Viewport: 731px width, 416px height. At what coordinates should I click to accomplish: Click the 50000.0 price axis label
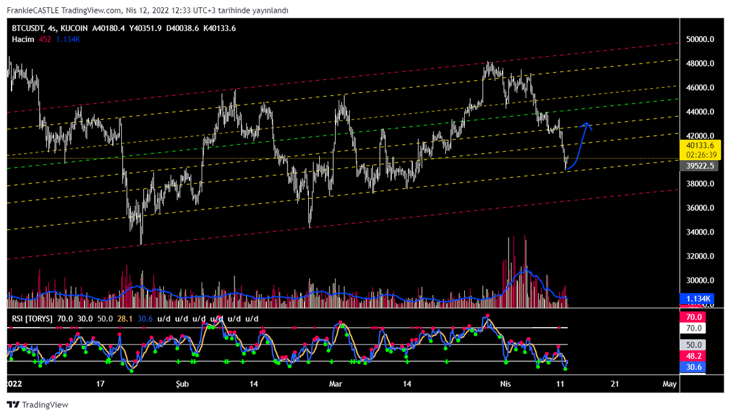(699, 40)
